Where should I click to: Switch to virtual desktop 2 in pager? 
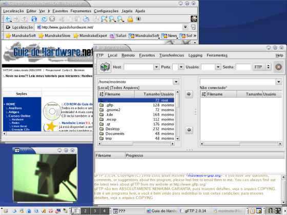pos(85,211)
